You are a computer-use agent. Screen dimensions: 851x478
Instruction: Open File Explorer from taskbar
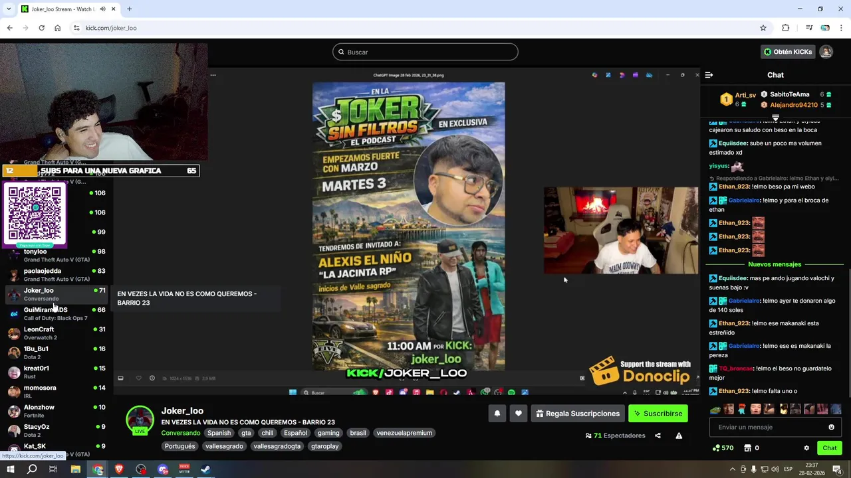[75, 469]
